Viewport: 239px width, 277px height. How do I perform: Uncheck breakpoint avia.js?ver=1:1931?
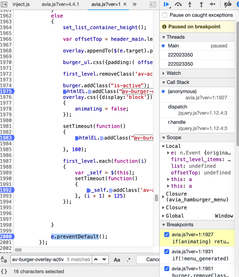tap(167, 252)
